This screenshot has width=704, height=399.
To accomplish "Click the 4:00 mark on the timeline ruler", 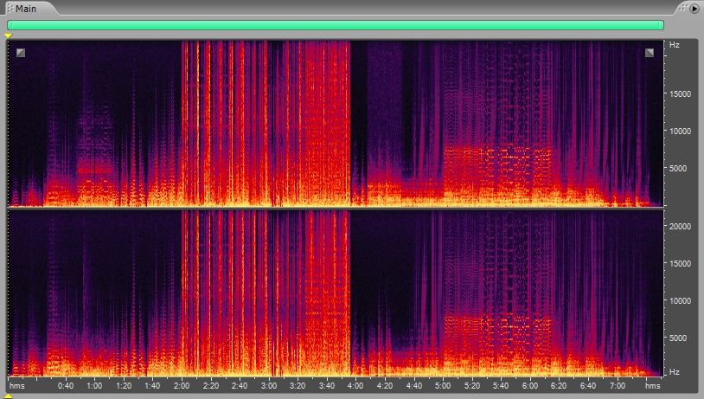I will (x=356, y=386).
